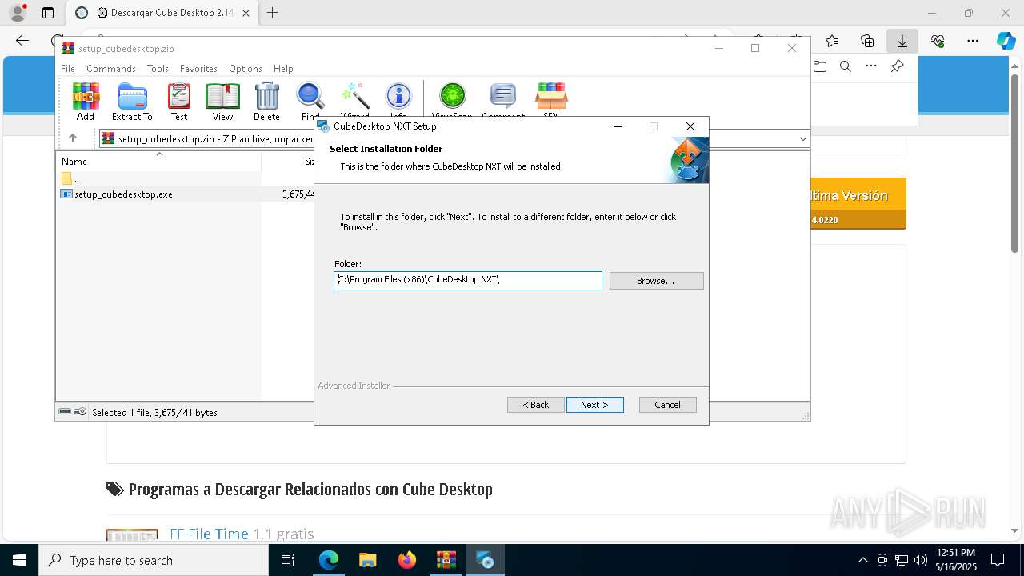Open Edge tab actions menu
Image resolution: width=1024 pixels, height=576 pixels.
pos(48,13)
